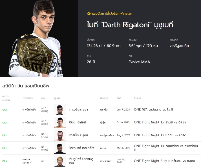Open the ONE 167 event link
The height and width of the screenshot is (167, 201).
pos(153,109)
